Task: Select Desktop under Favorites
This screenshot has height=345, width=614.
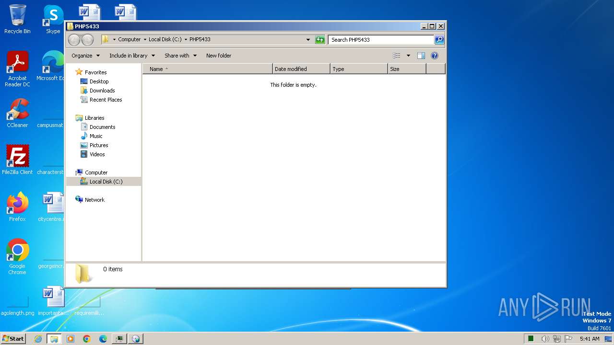Action: [x=99, y=81]
